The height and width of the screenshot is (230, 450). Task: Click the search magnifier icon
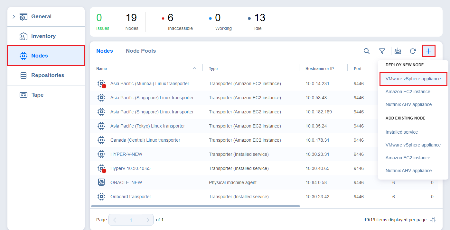[x=366, y=51]
